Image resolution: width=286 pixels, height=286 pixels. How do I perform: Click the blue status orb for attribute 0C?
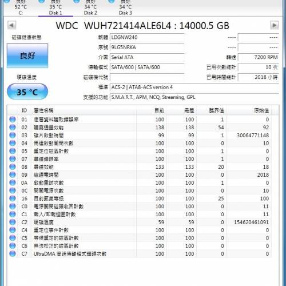(13, 190)
